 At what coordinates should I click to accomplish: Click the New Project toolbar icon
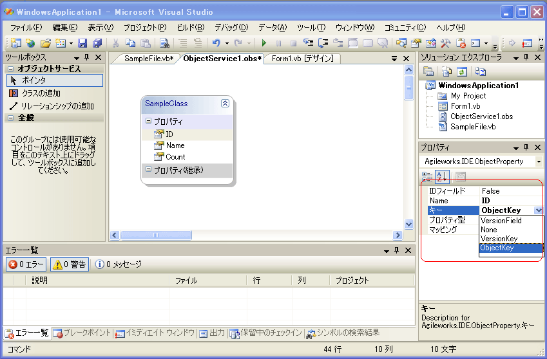(x=16, y=43)
